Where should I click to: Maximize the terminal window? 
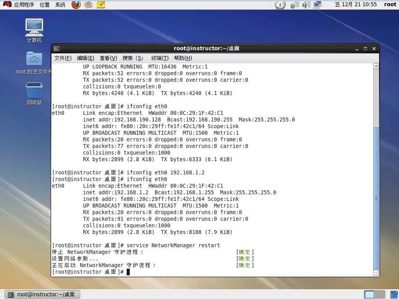[365, 49]
